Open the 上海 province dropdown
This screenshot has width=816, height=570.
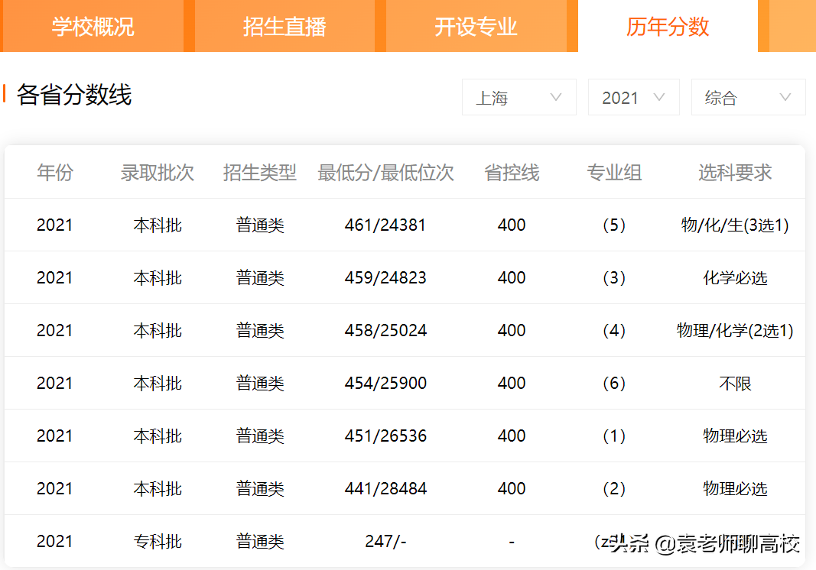[x=519, y=97]
